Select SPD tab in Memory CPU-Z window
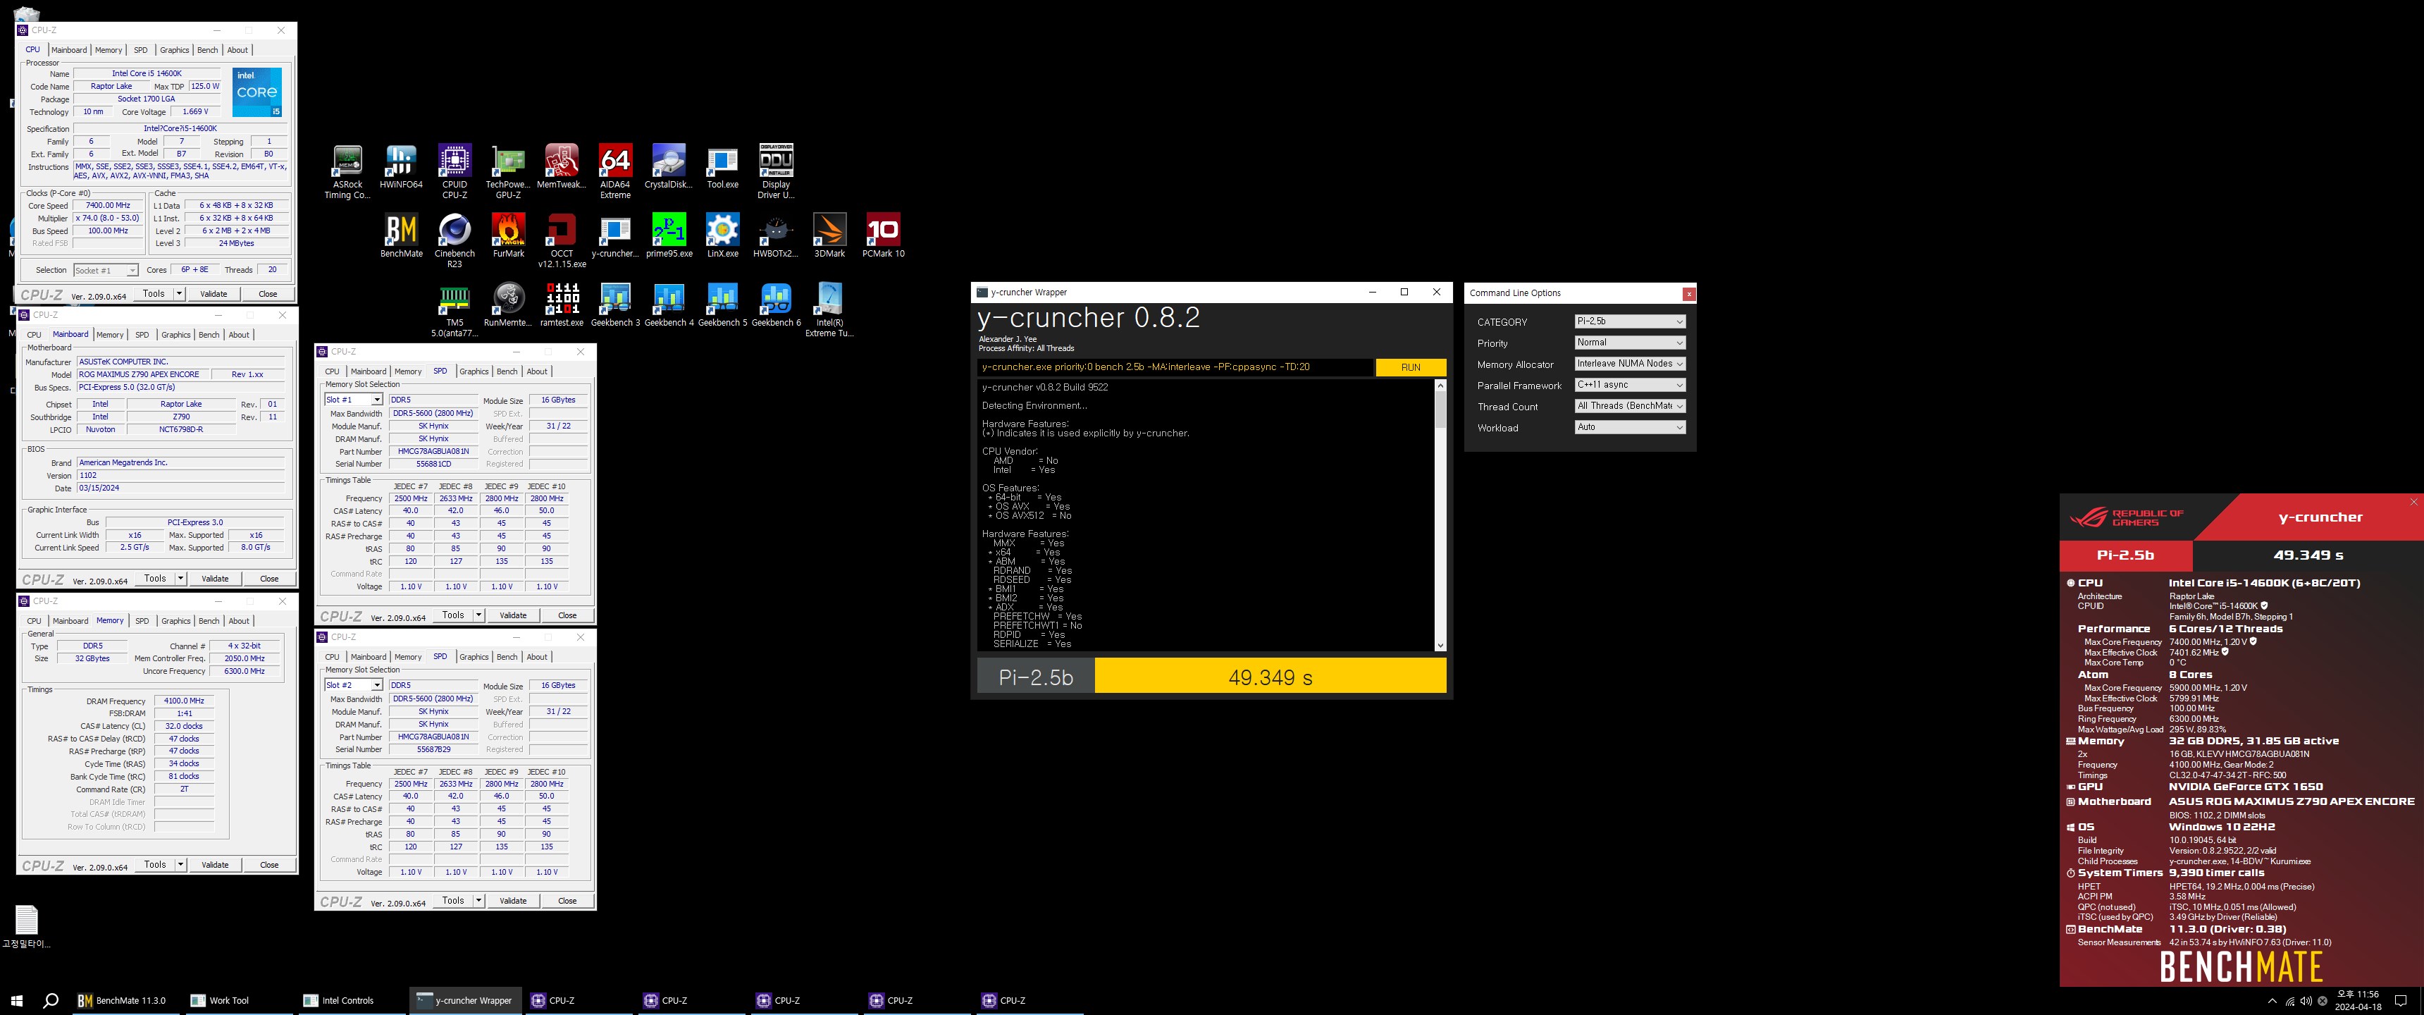This screenshot has height=1015, width=2424. coord(142,622)
